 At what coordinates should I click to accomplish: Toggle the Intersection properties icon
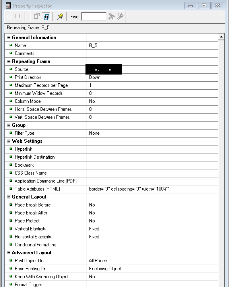(46, 17)
